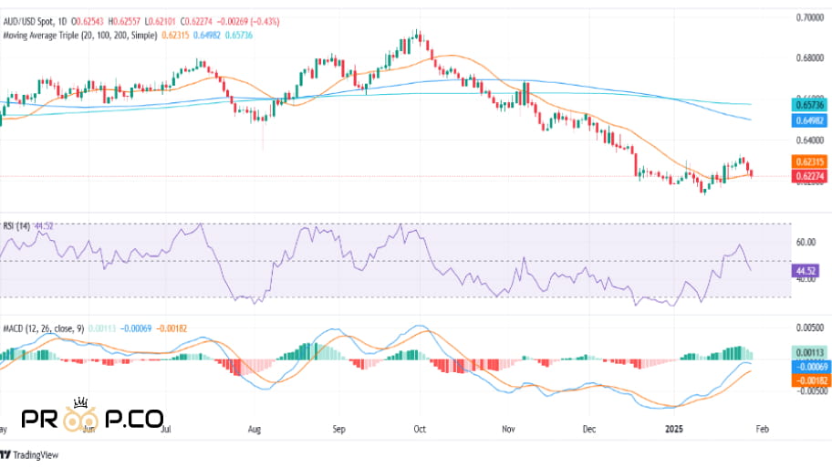
Task: Click the open value O0.62543
Action: click(x=88, y=22)
